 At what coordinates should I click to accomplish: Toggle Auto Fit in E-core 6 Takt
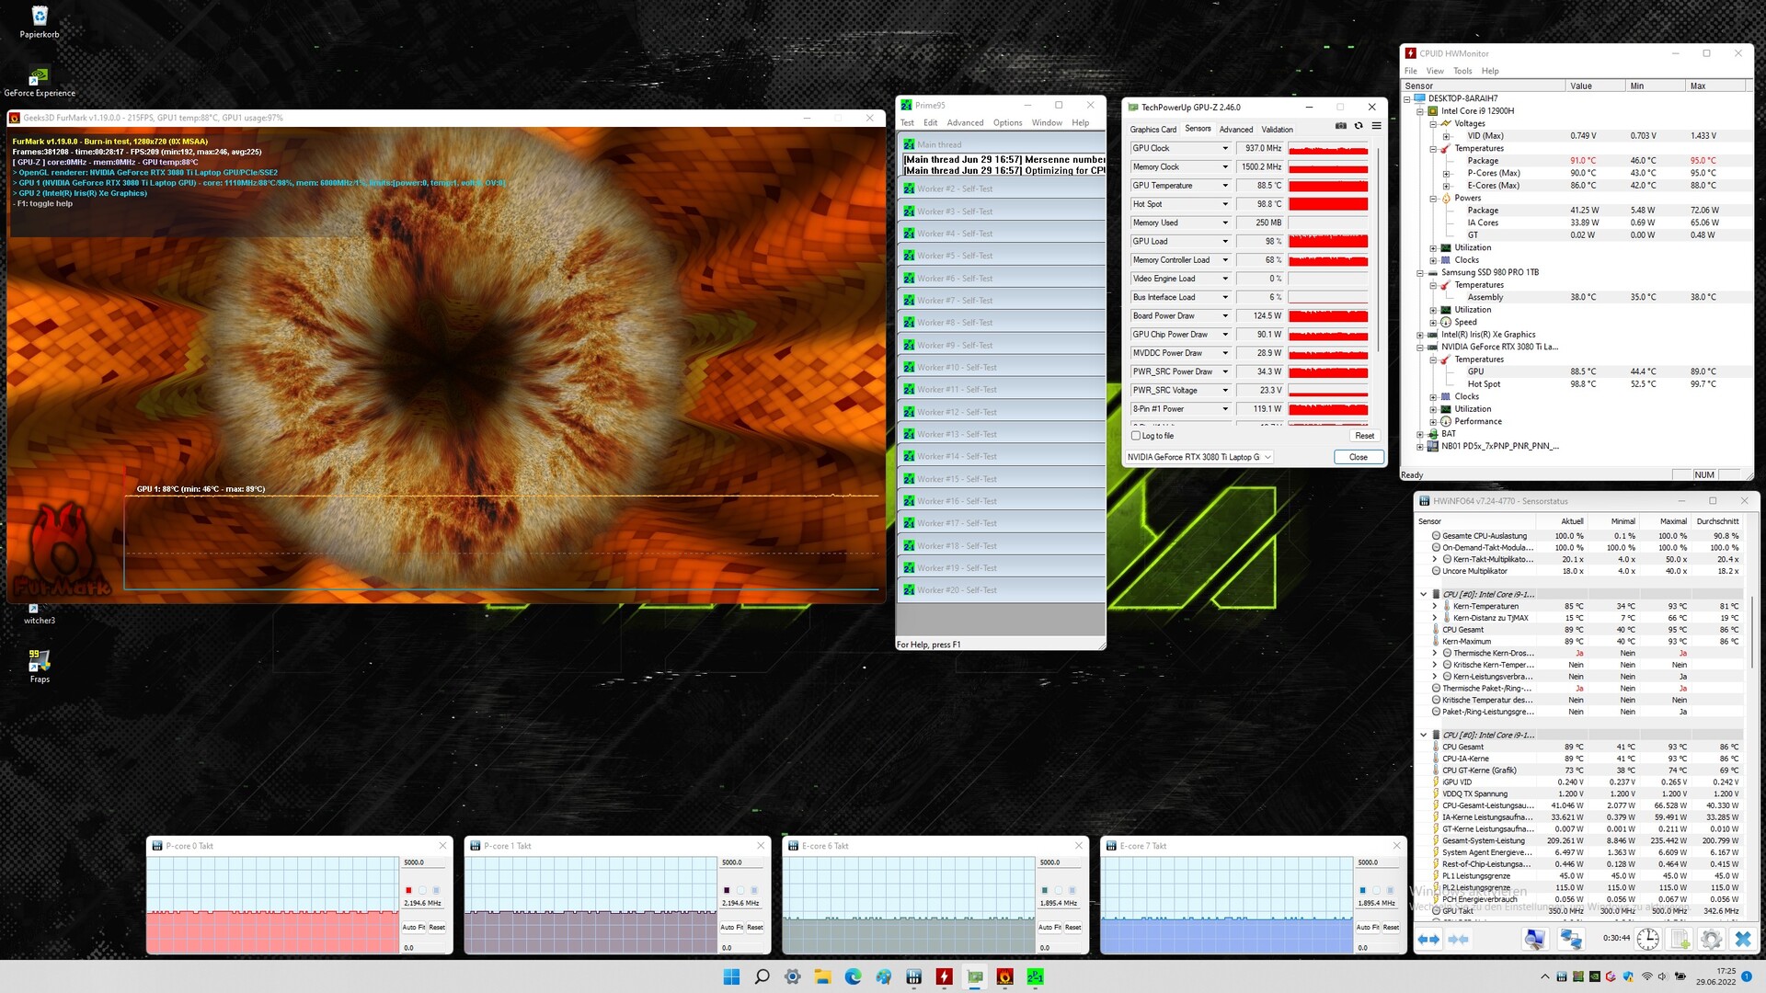1049,927
